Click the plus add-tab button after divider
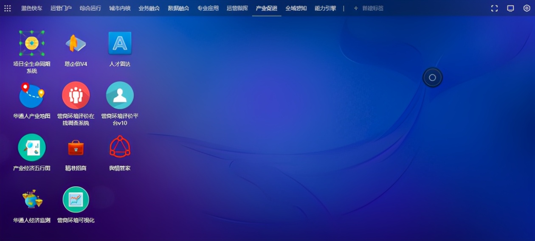Screen dimensions: 535x241 356,8
